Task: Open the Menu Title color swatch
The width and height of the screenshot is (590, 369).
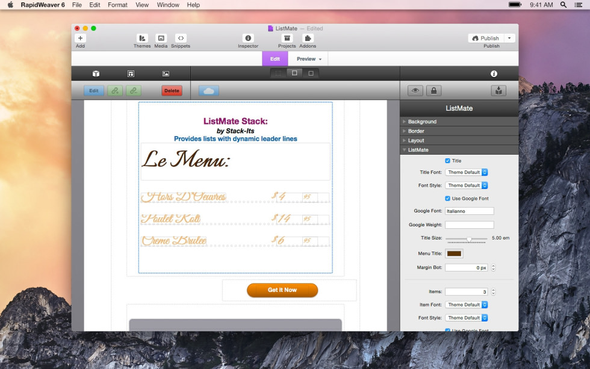Action: point(454,253)
